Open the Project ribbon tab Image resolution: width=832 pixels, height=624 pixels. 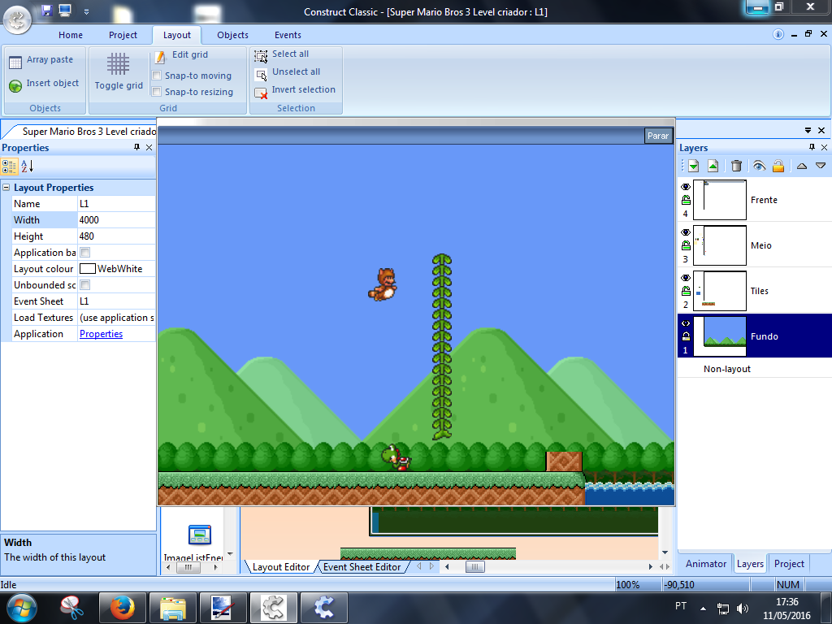click(123, 35)
